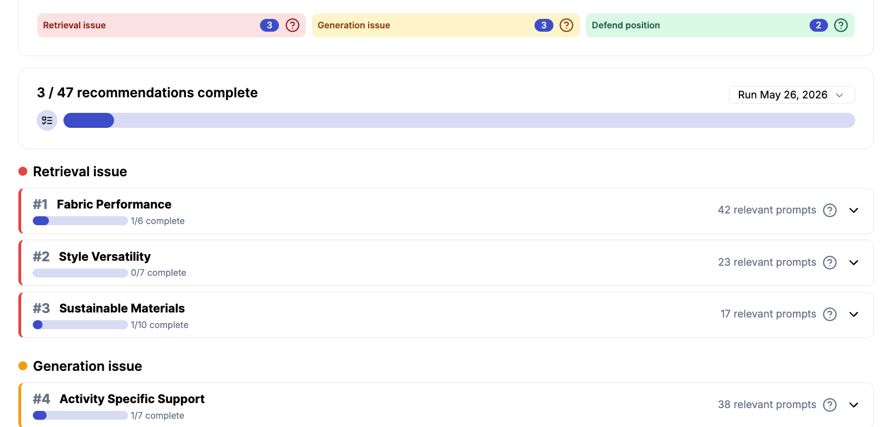
Task: Expand the Sustainable Materials row
Action: tap(854, 314)
